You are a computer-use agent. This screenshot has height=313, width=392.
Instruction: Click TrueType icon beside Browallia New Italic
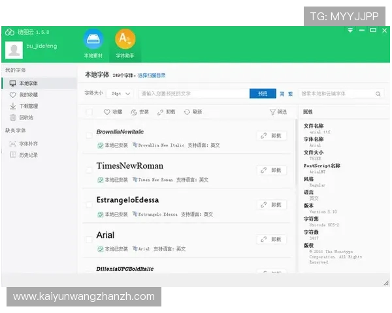click(x=135, y=145)
